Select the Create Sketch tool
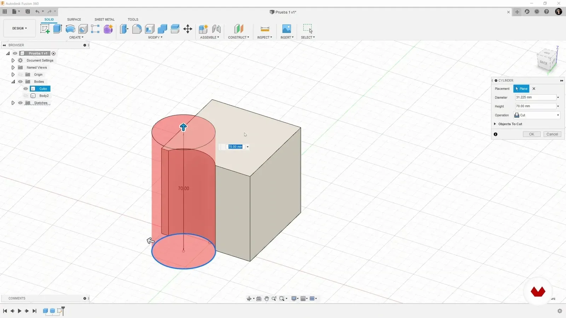 point(45,29)
